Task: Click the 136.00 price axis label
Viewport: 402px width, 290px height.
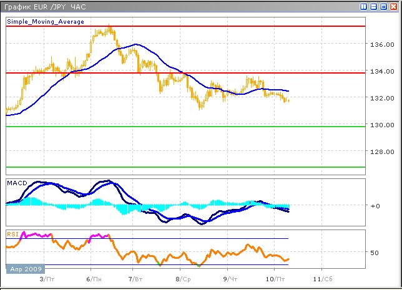Action: point(382,44)
